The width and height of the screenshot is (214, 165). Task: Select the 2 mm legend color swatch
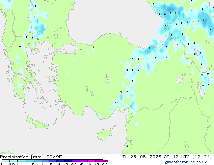point(29,161)
